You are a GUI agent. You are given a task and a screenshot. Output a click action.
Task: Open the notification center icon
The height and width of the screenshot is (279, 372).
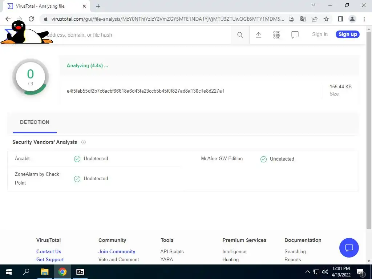360,272
